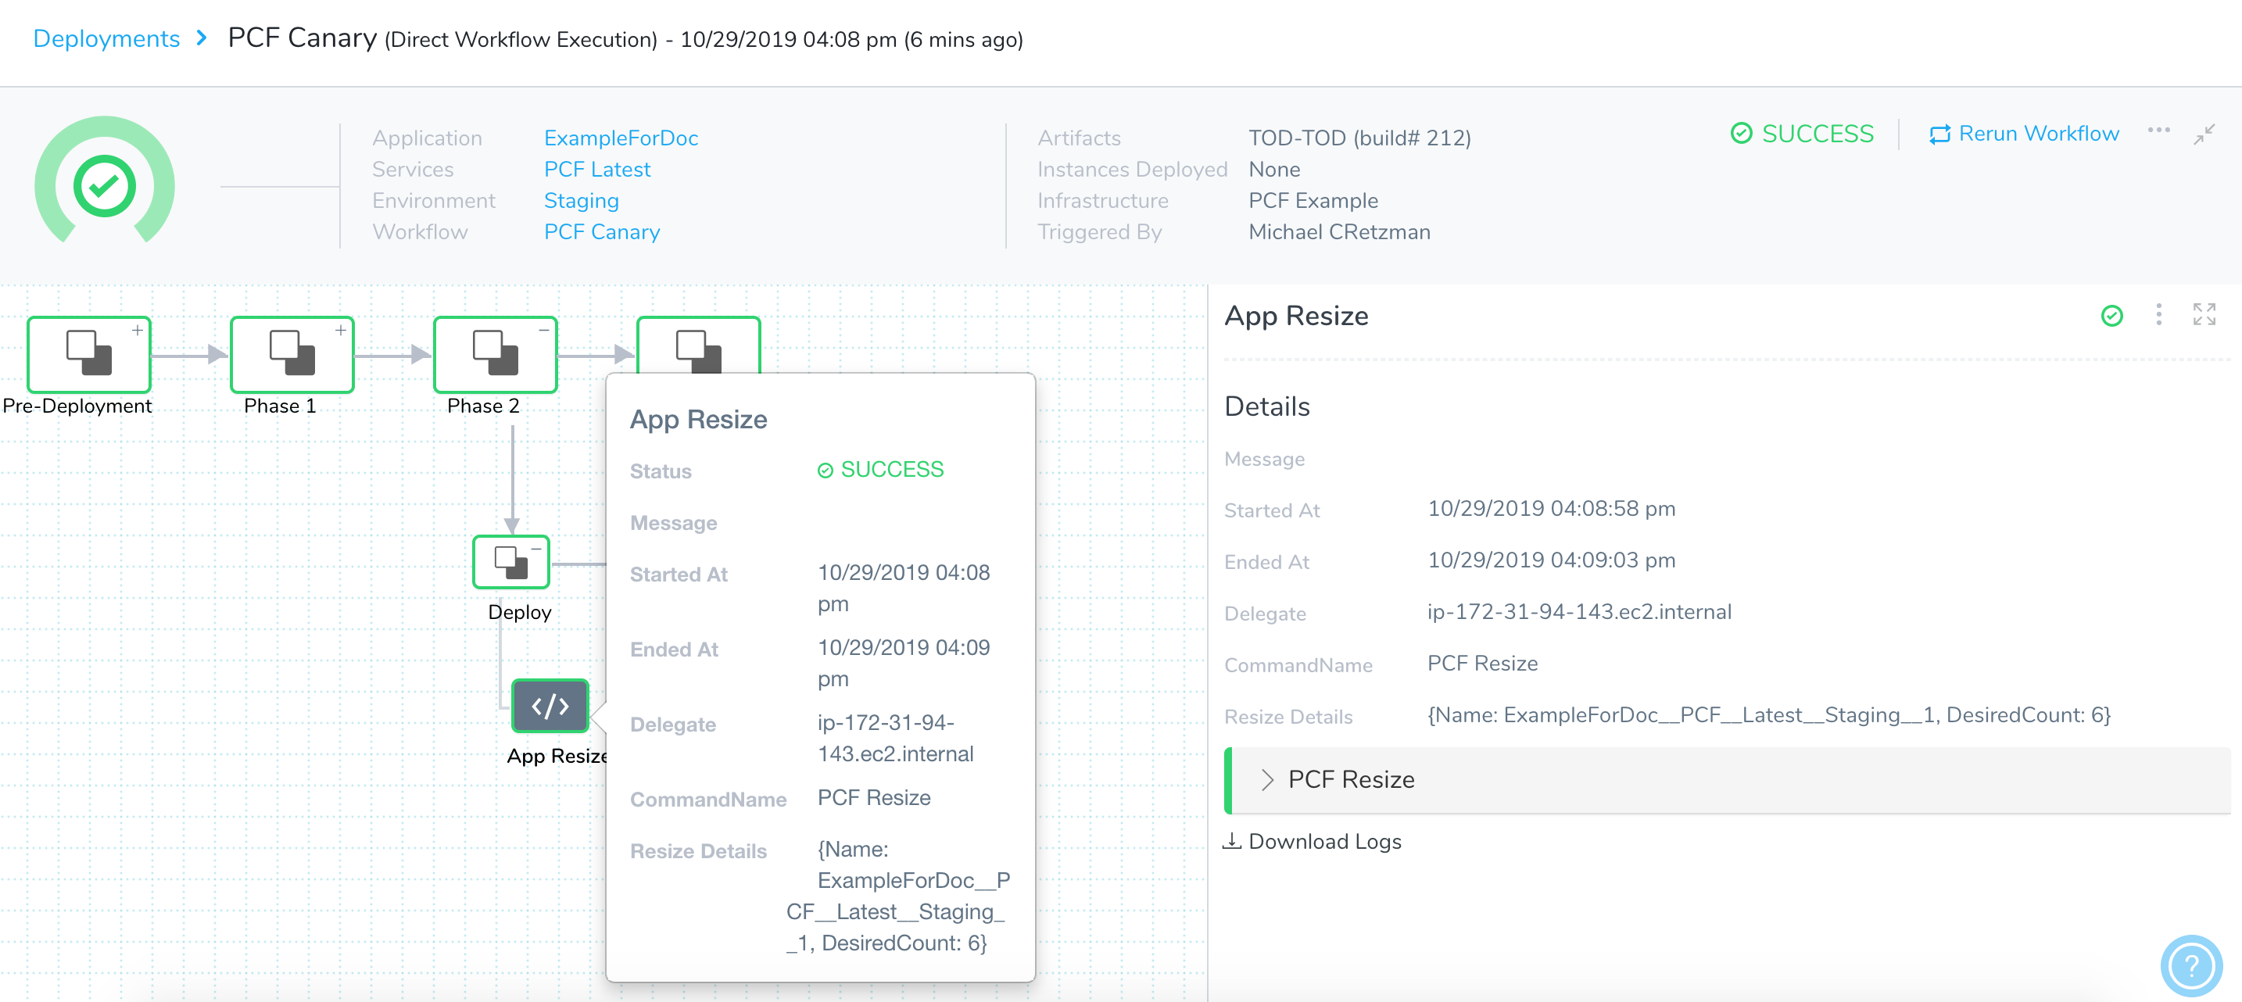
Task: Expand Phase 1 node with plus toggle
Action: click(x=341, y=331)
